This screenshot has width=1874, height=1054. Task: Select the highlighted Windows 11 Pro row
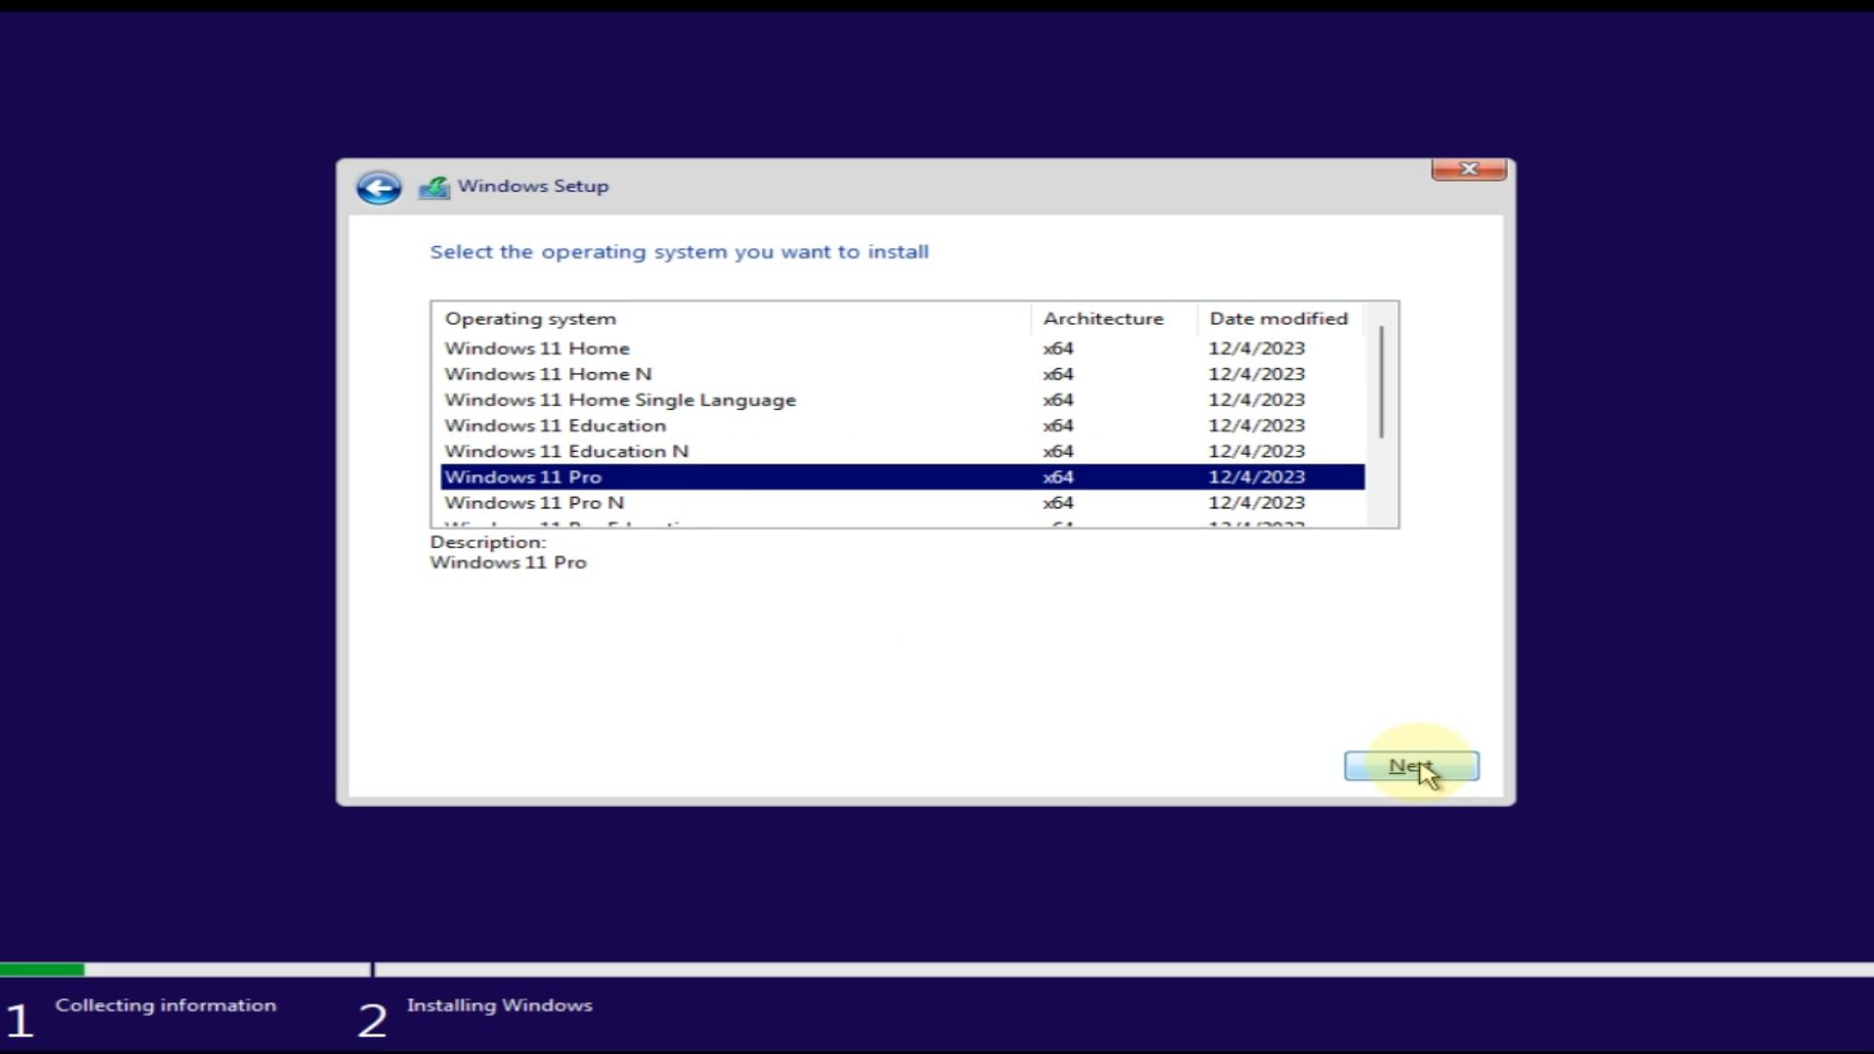click(x=903, y=477)
